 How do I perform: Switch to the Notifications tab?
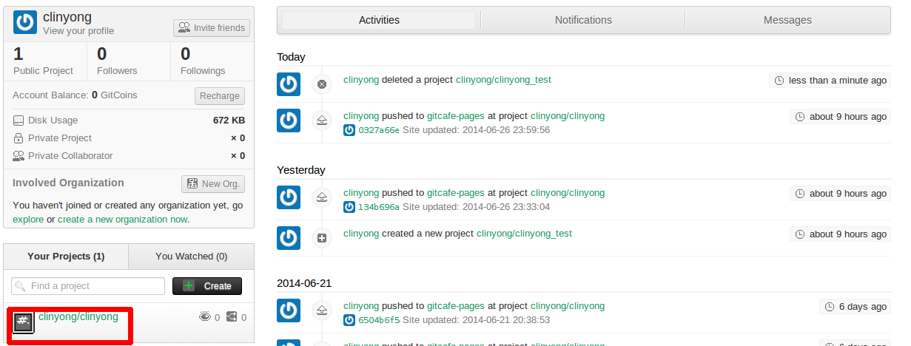tap(583, 20)
